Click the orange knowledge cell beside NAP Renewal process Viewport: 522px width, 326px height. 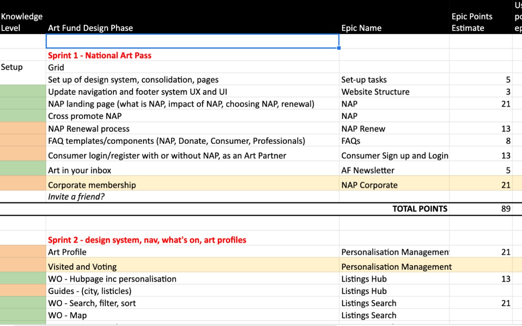(x=23, y=128)
